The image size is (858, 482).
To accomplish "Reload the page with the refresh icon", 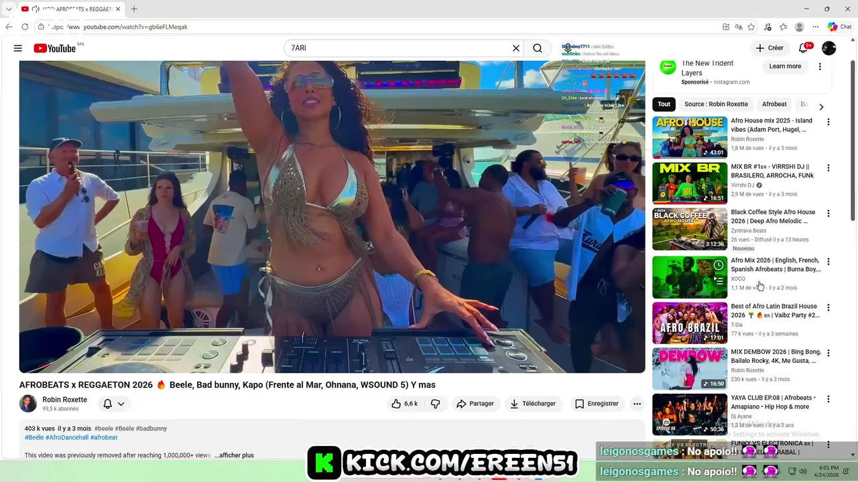I will point(25,27).
